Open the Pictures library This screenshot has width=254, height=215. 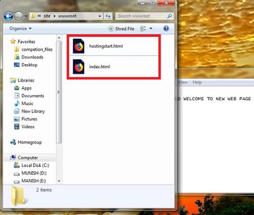coord(26,119)
